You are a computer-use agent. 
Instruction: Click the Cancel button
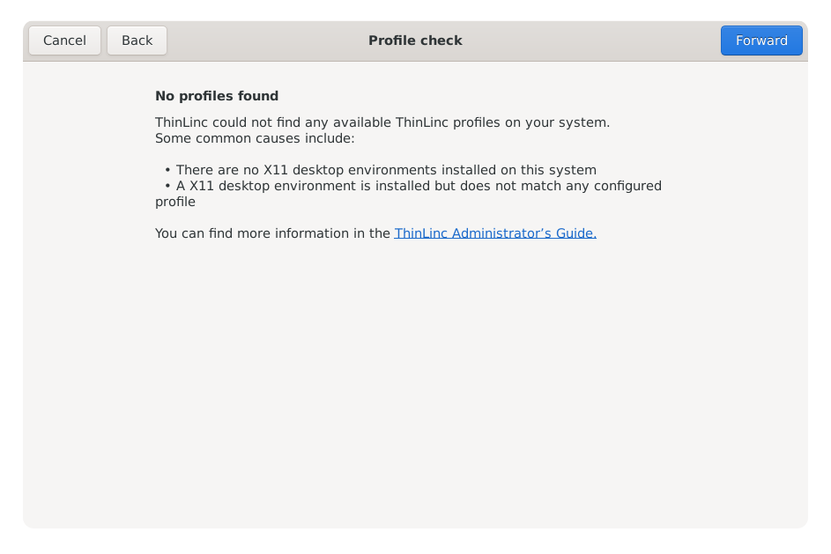point(64,41)
